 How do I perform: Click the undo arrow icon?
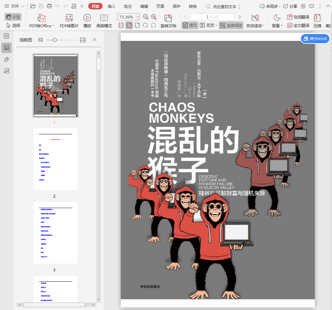click(x=57, y=6)
